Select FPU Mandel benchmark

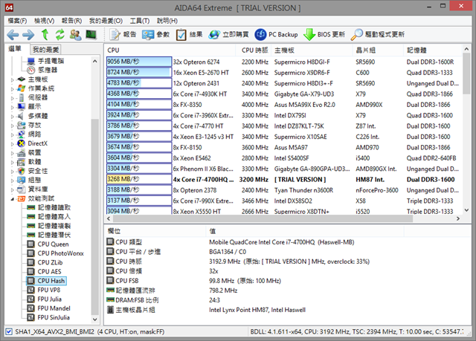(54, 308)
